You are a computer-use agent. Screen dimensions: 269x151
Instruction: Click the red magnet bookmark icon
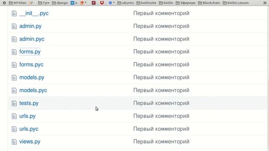pyautogui.click(x=102, y=3)
